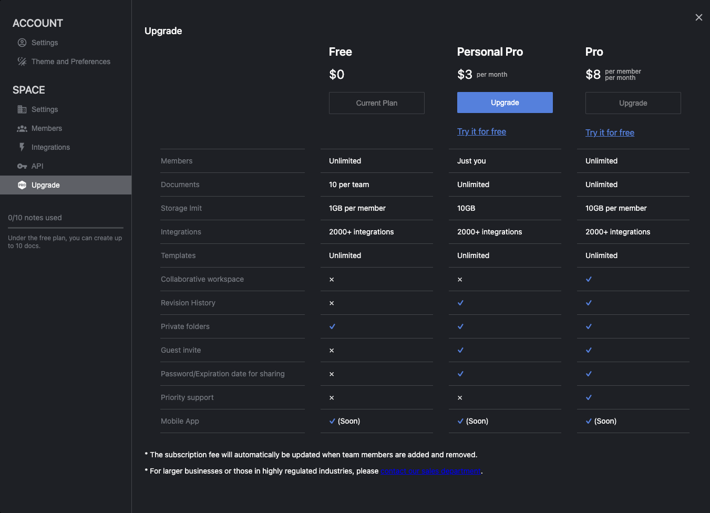Select the API sidebar item

[x=37, y=166]
